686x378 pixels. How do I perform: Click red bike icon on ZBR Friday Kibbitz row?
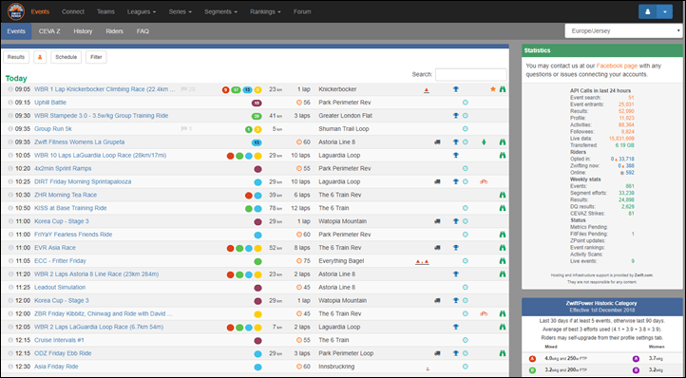coord(484,314)
